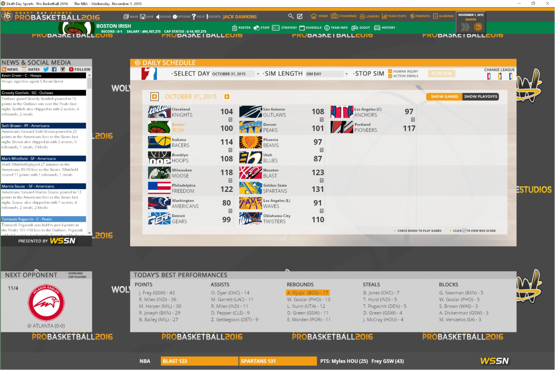Select the first red Change League icon
555x370 pixels.
(x=489, y=76)
